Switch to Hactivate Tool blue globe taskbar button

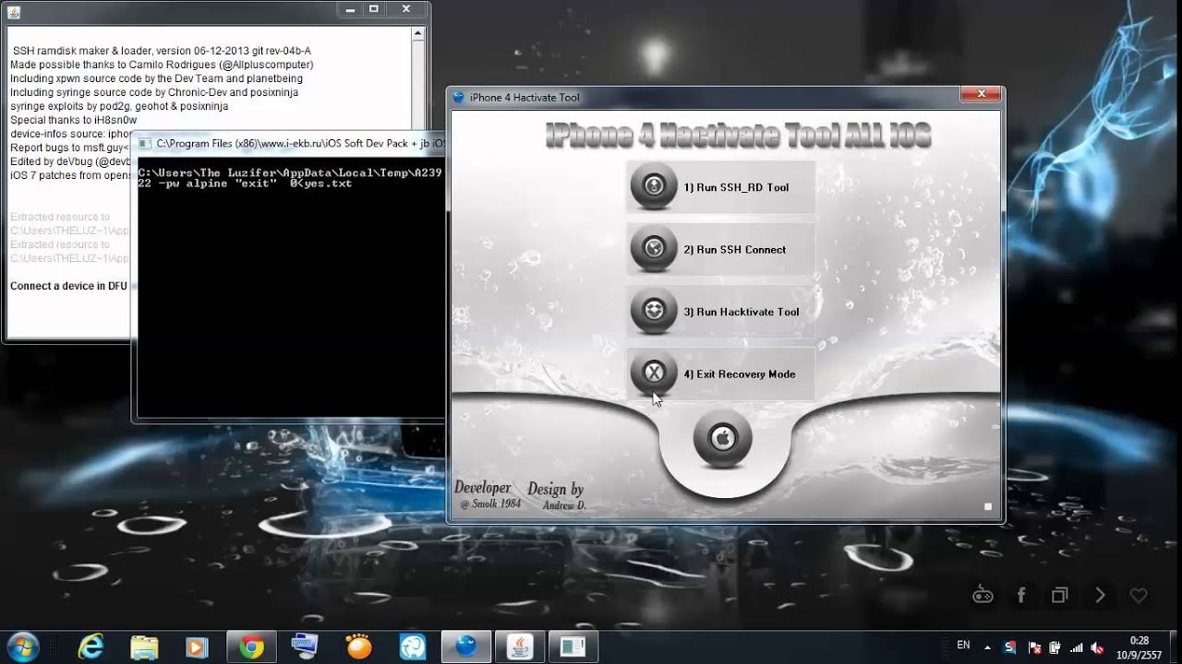467,646
